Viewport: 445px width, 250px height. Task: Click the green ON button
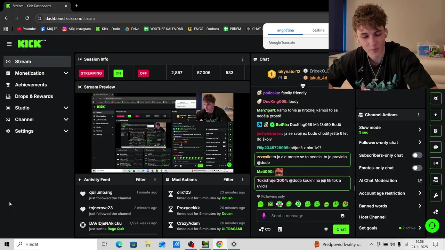[118, 73]
